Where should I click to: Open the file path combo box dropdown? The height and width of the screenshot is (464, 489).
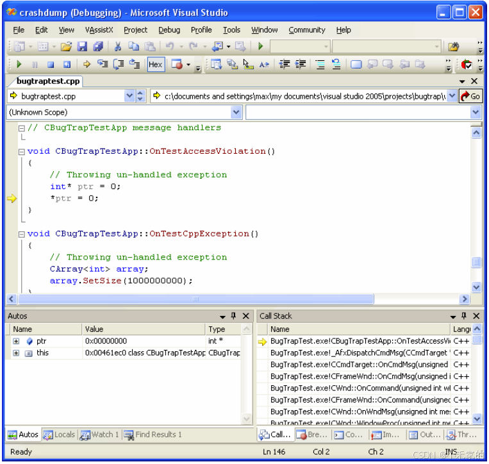452,96
